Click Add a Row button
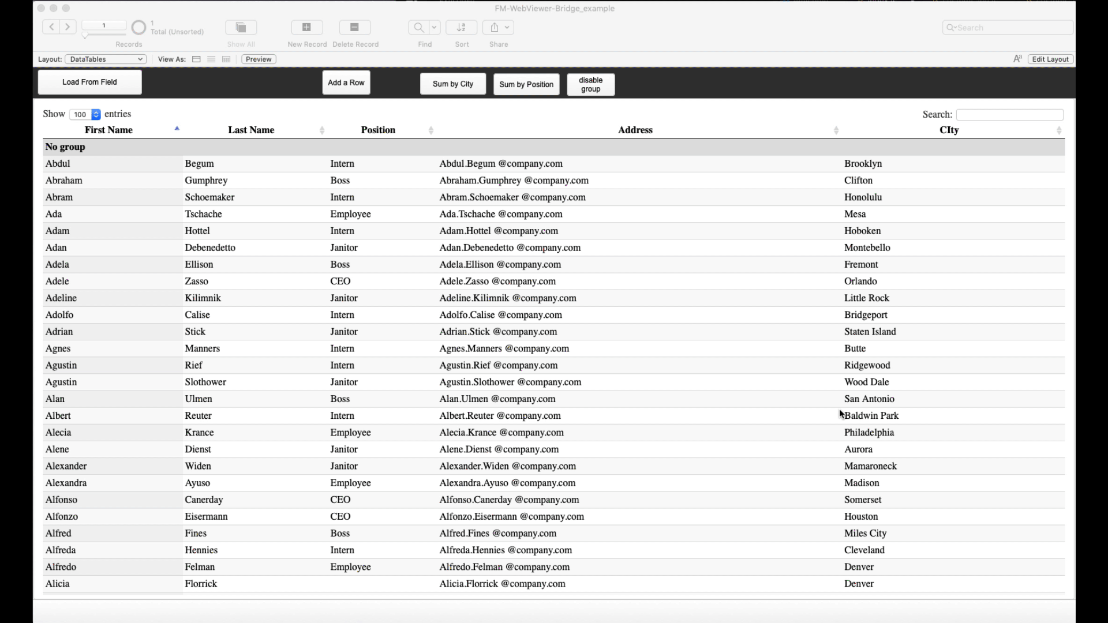1108x623 pixels. coord(346,83)
